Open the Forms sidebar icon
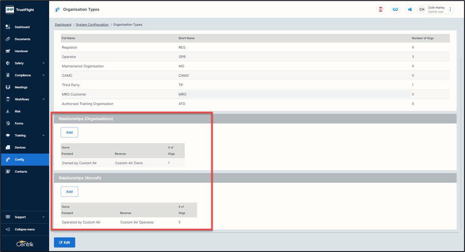 8,123
